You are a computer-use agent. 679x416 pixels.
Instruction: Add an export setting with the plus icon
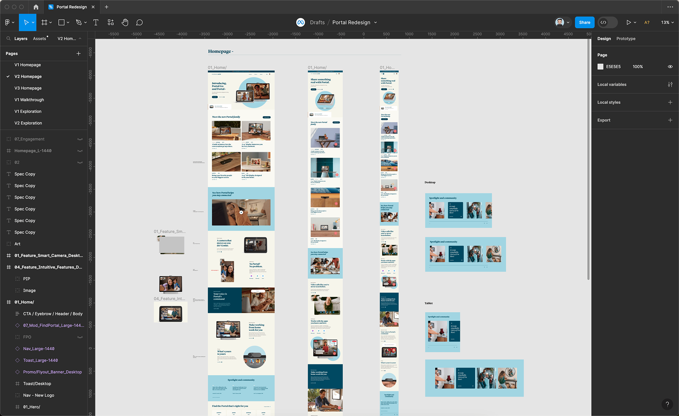tap(670, 120)
